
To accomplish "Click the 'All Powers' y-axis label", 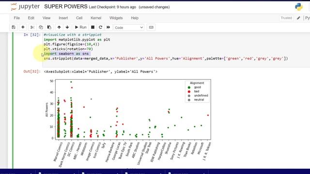I will point(47,110).
